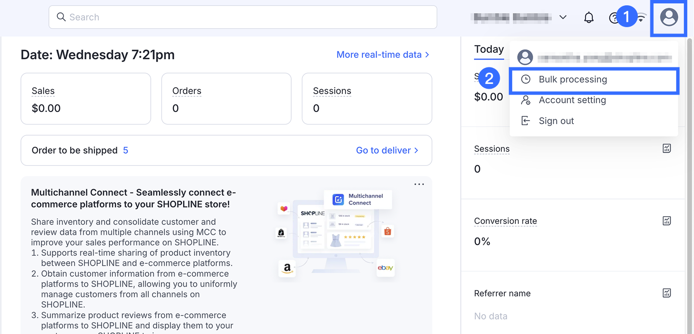Open the Sessions summary card
Viewport: 694px width, 334px height.
(367, 99)
